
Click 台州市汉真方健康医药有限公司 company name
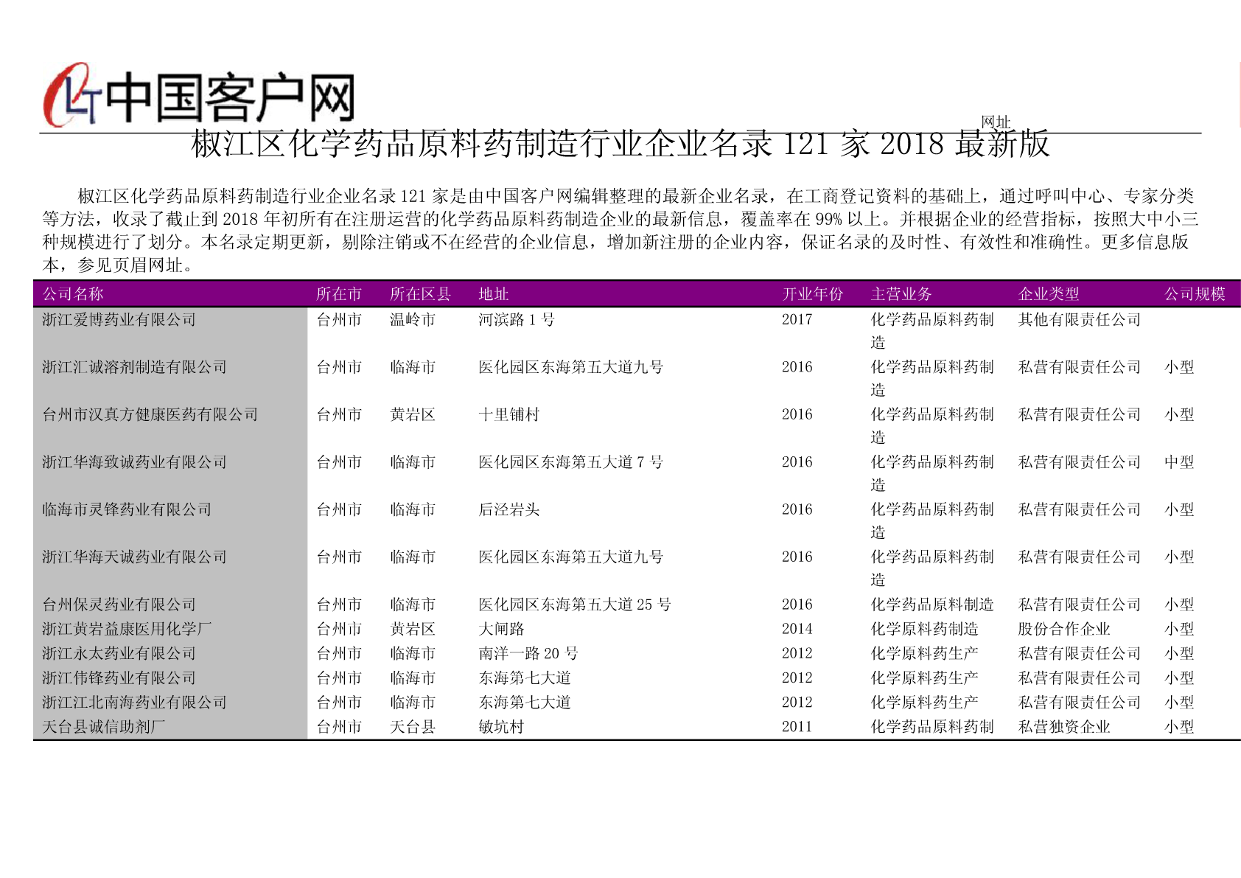[x=150, y=414]
